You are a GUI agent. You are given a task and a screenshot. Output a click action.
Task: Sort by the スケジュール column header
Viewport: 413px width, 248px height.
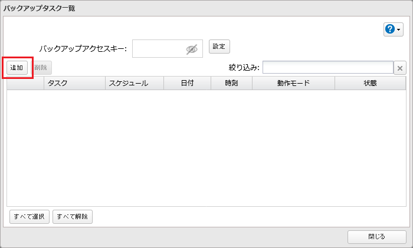pyautogui.click(x=135, y=83)
